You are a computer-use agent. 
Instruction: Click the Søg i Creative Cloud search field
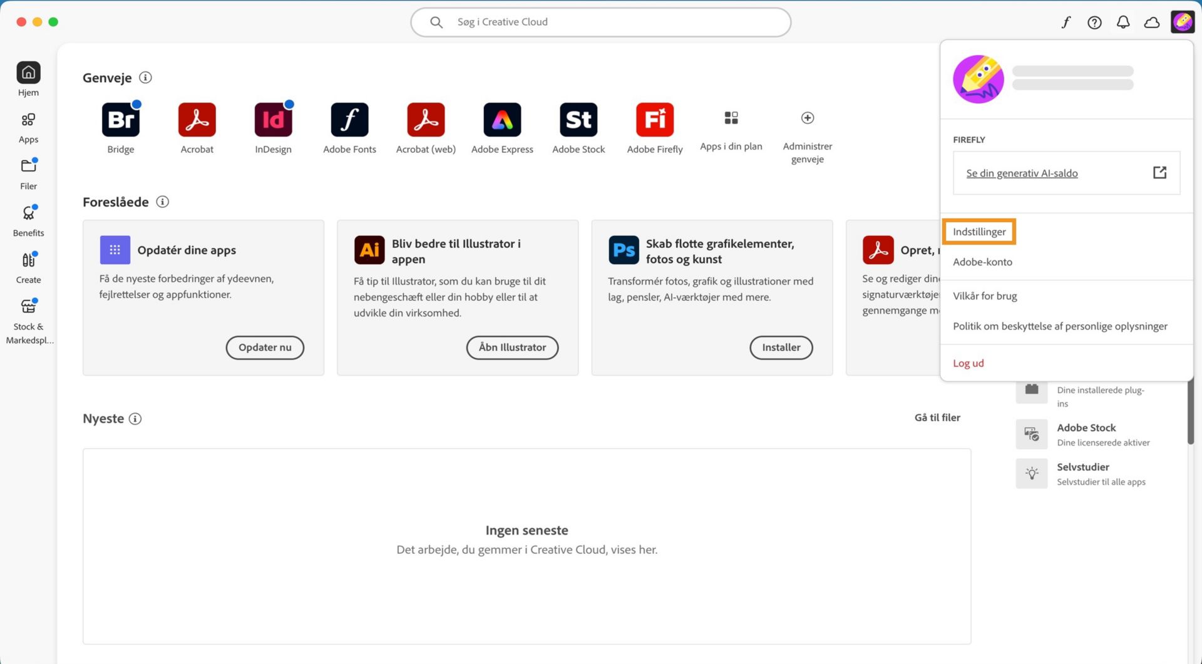600,21
